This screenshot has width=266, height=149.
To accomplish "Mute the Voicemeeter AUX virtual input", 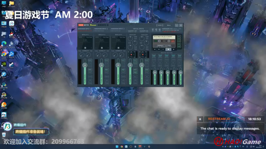I will coord(147,83).
